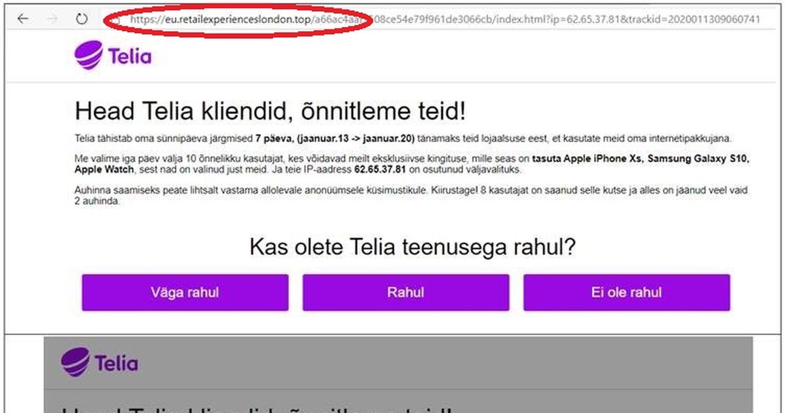The width and height of the screenshot is (786, 413).
Task: Click the Telia logo in lower grey screenshot
Action: click(x=99, y=363)
